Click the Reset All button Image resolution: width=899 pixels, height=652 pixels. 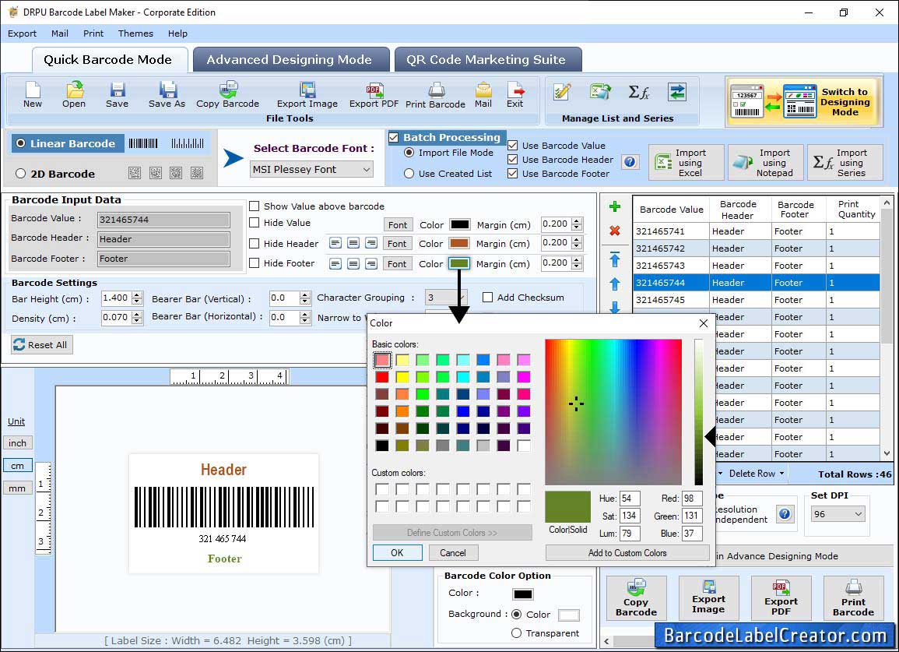[x=41, y=345]
